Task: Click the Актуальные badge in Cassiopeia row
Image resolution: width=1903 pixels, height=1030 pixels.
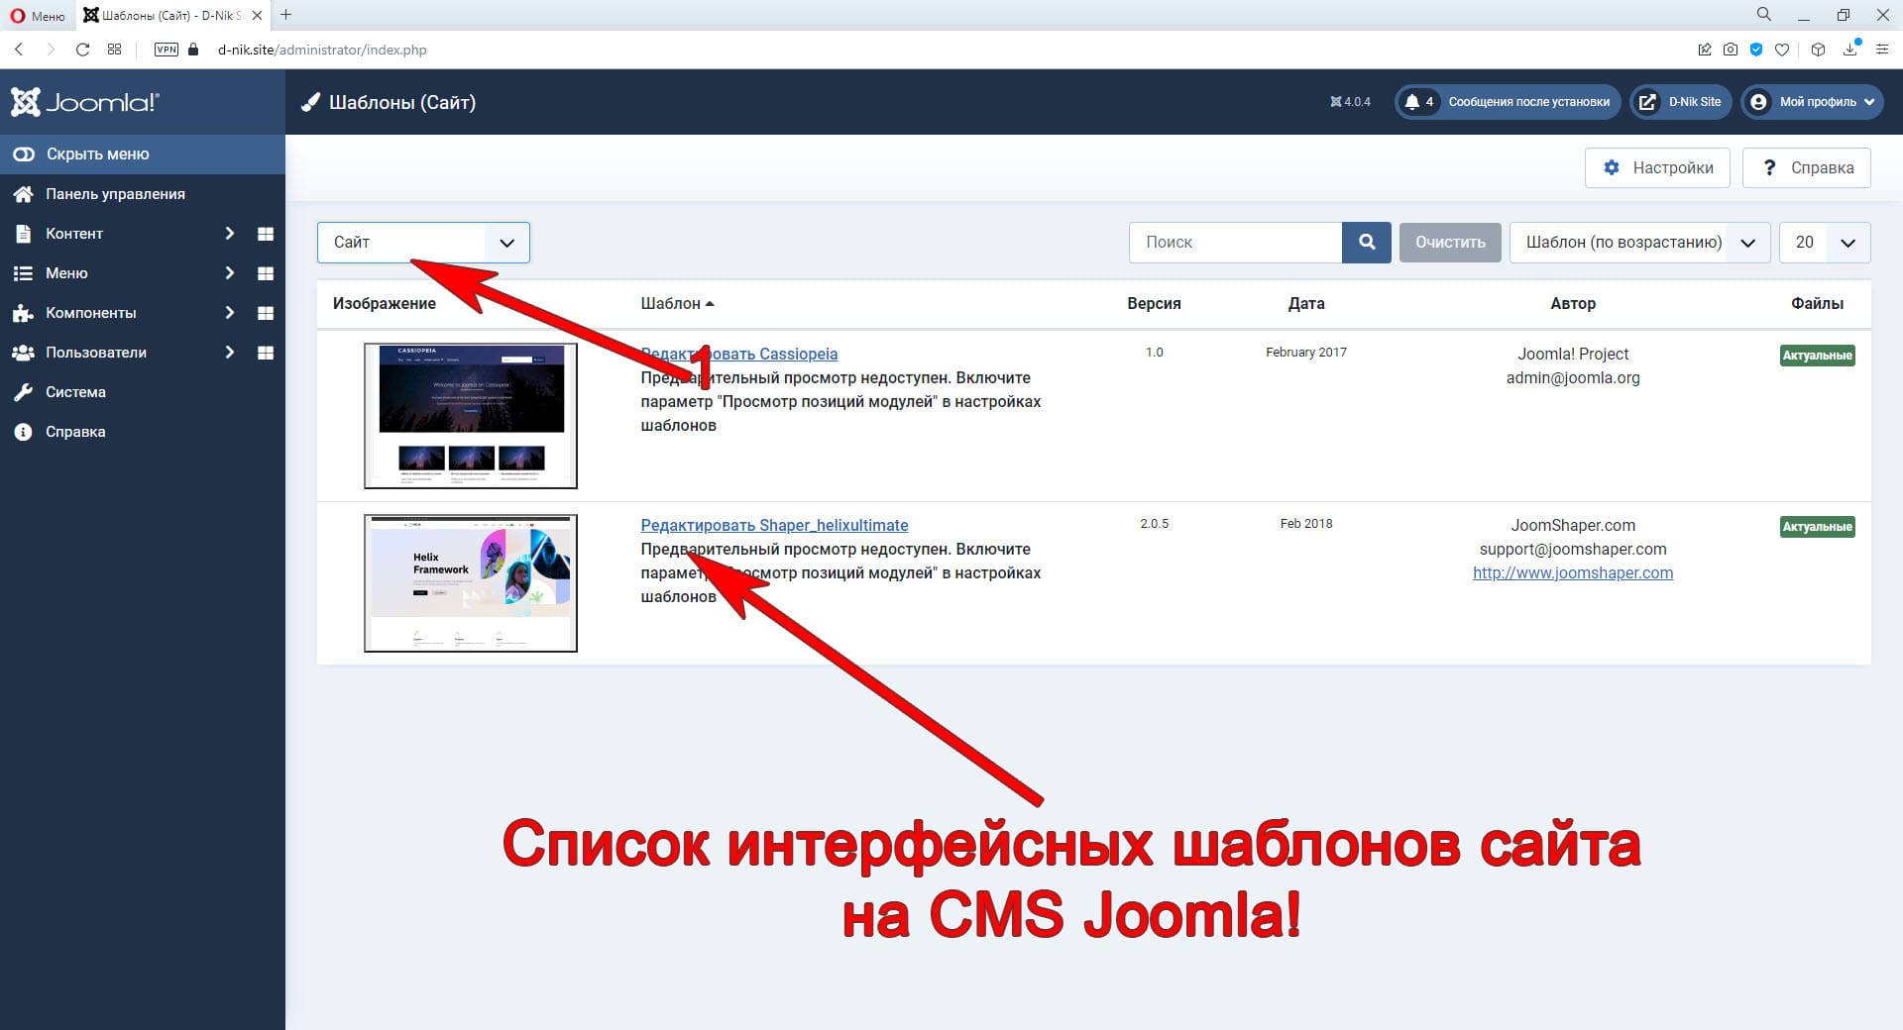Action: pyautogui.click(x=1818, y=356)
